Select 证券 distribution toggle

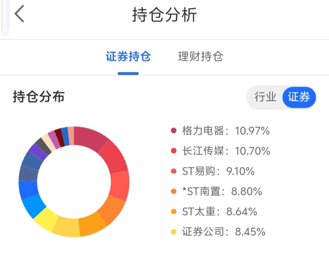(299, 97)
